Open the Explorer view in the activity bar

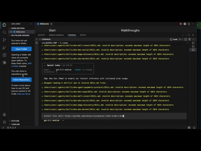pyautogui.click(x=4, y=25)
